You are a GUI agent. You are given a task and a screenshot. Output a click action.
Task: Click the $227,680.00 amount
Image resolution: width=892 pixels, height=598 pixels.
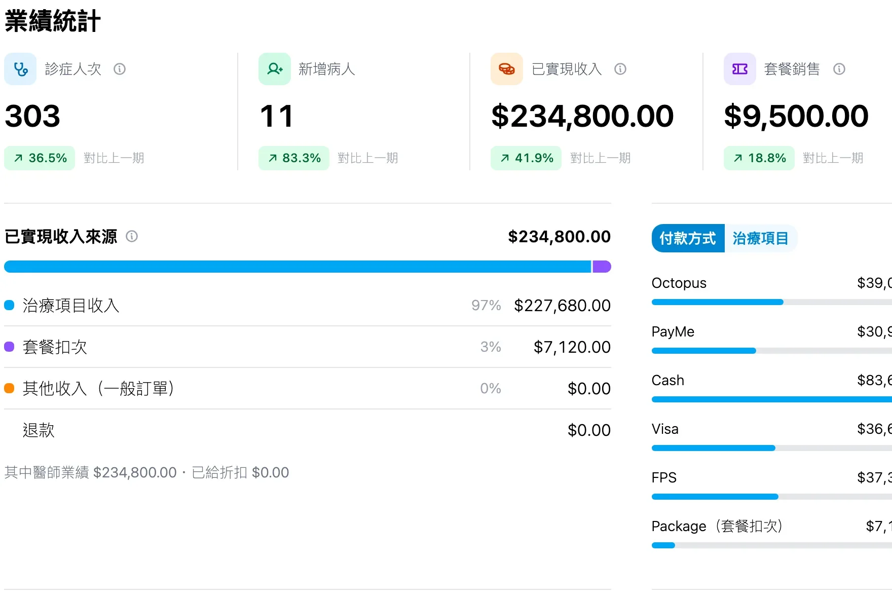coord(562,305)
